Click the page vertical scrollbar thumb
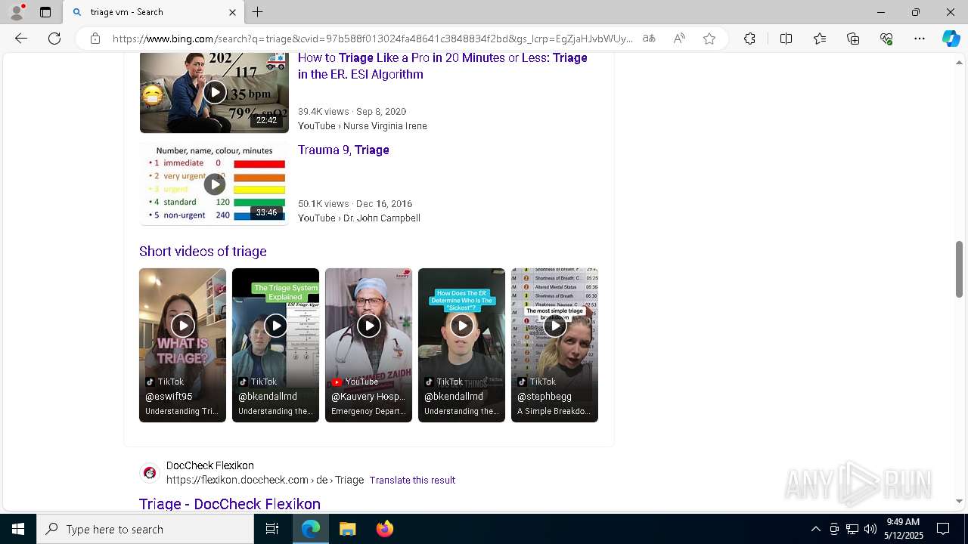This screenshot has width=968, height=544. [959, 269]
